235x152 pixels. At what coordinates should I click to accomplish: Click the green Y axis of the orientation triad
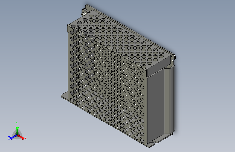click(x=17, y=131)
